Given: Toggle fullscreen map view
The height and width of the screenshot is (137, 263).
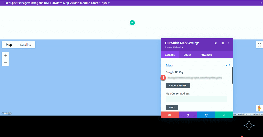Looking at the screenshot, I should tap(259, 45).
